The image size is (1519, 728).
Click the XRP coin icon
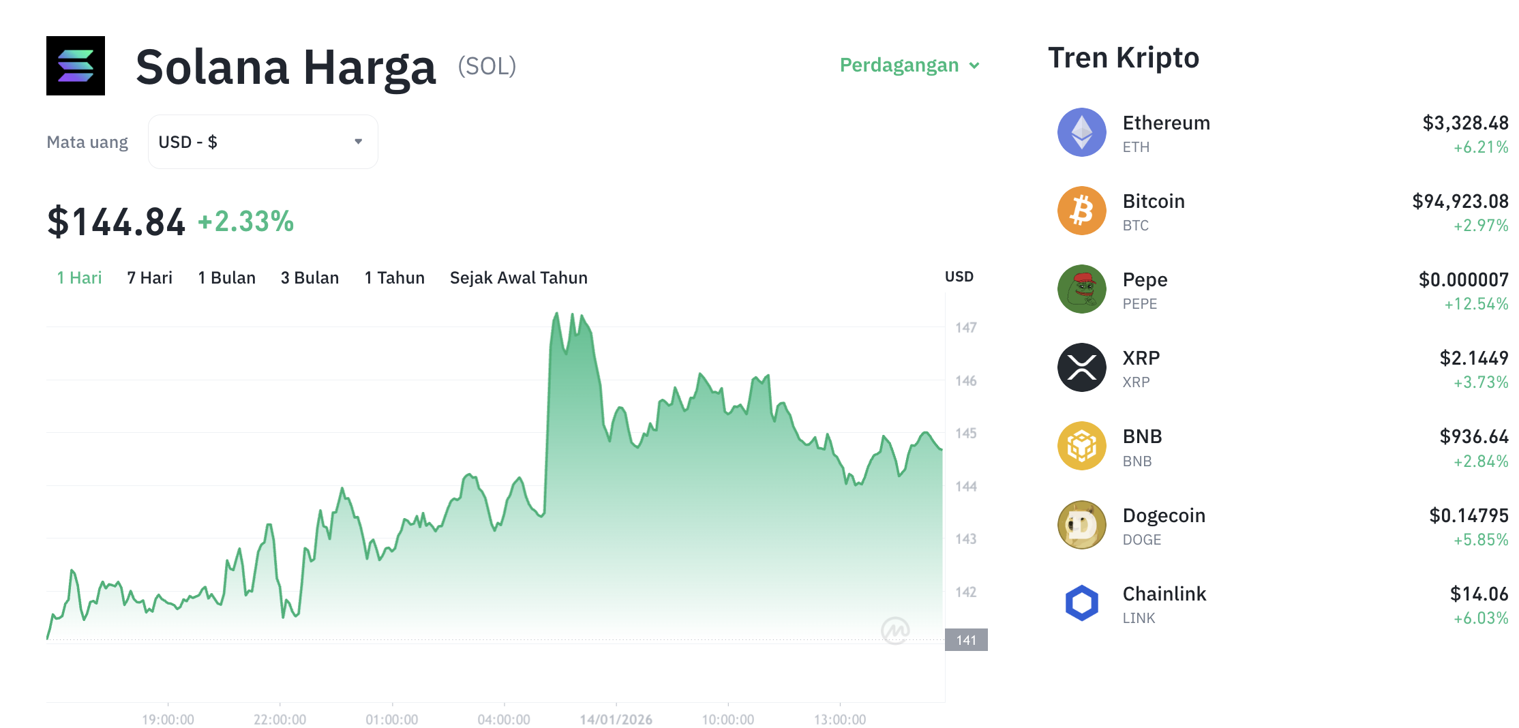1081,368
